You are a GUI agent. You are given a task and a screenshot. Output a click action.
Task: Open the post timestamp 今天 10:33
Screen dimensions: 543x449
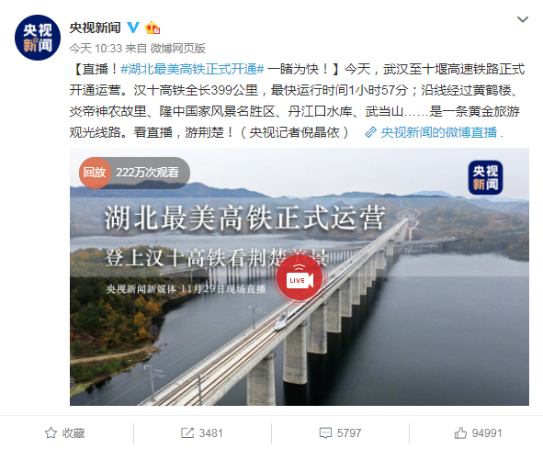click(96, 48)
